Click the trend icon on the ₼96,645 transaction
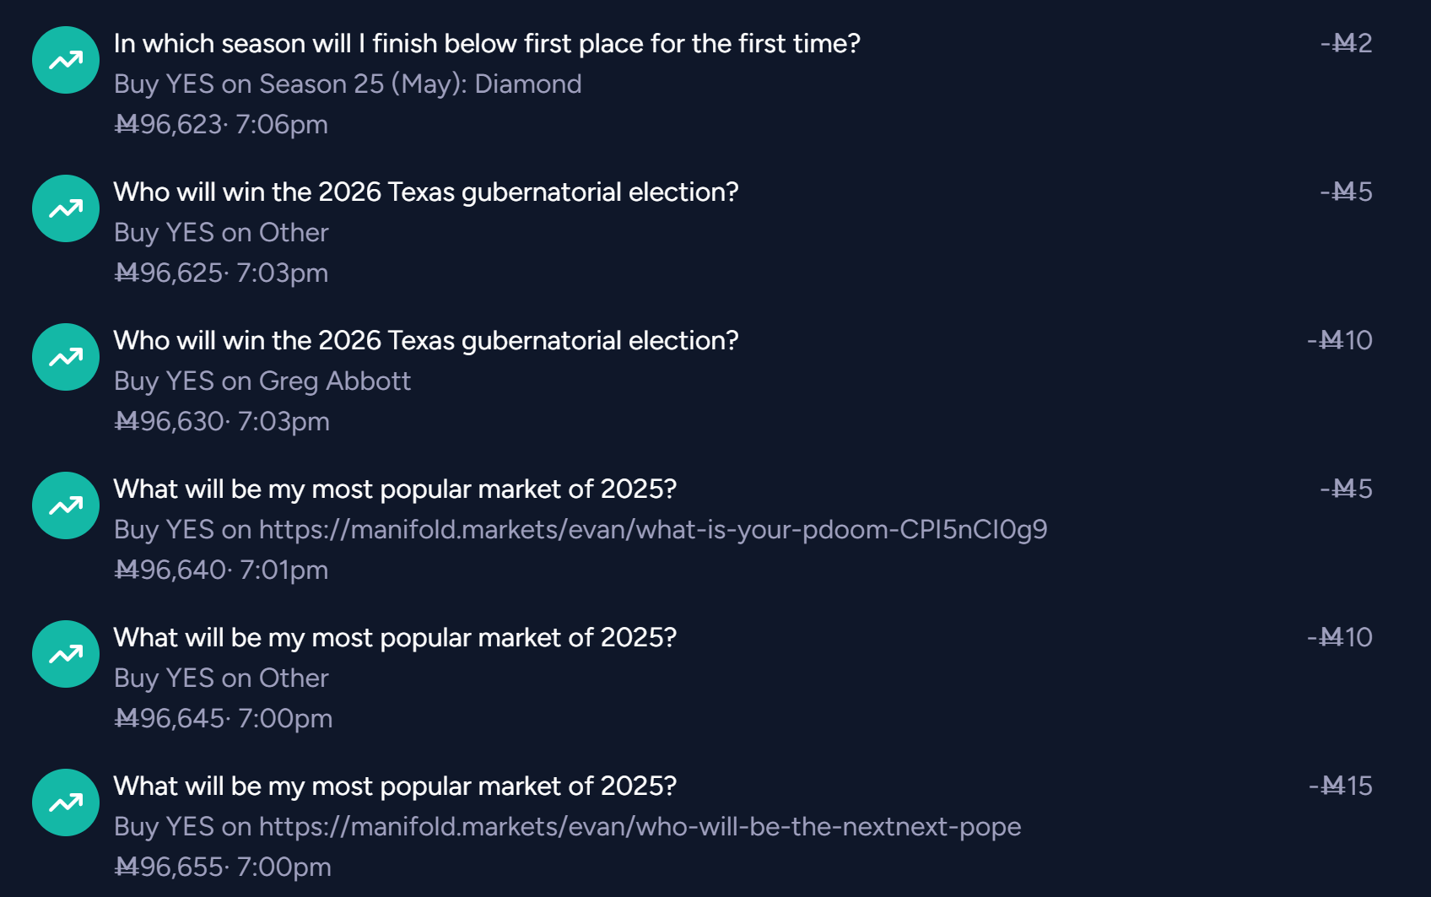This screenshot has width=1431, height=897. [x=66, y=654]
